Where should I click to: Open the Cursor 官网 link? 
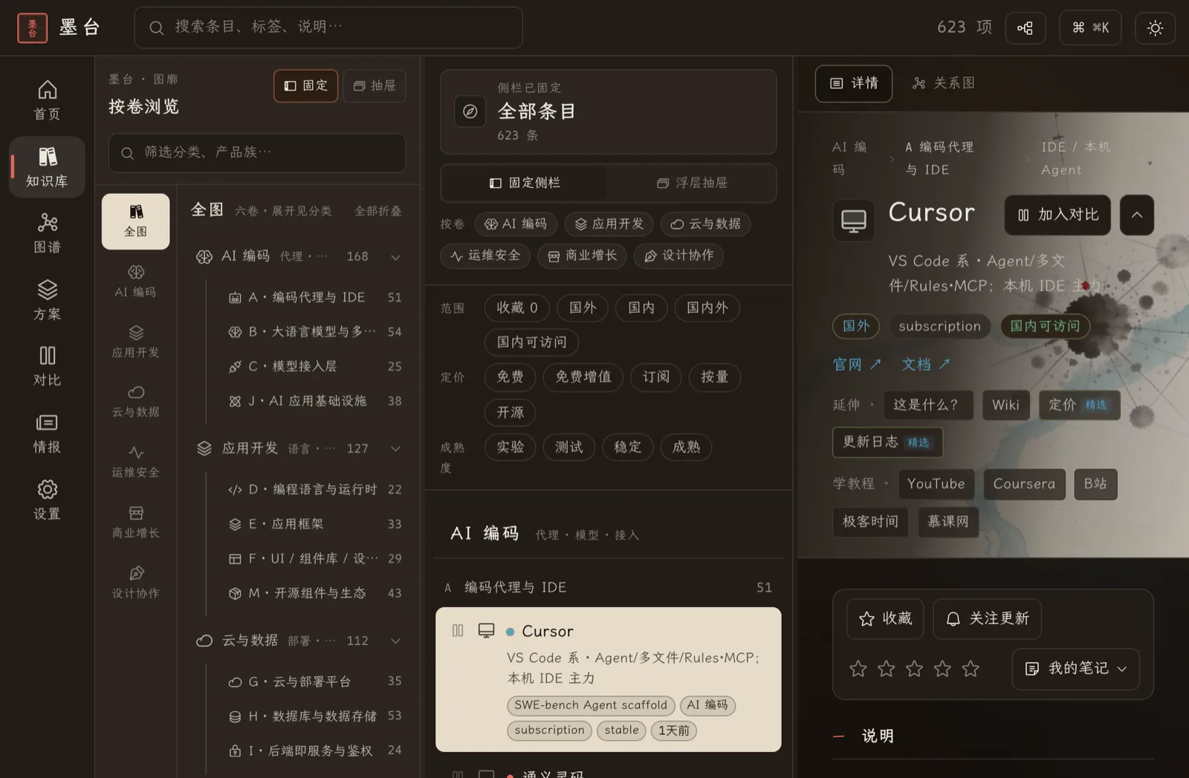[857, 364]
